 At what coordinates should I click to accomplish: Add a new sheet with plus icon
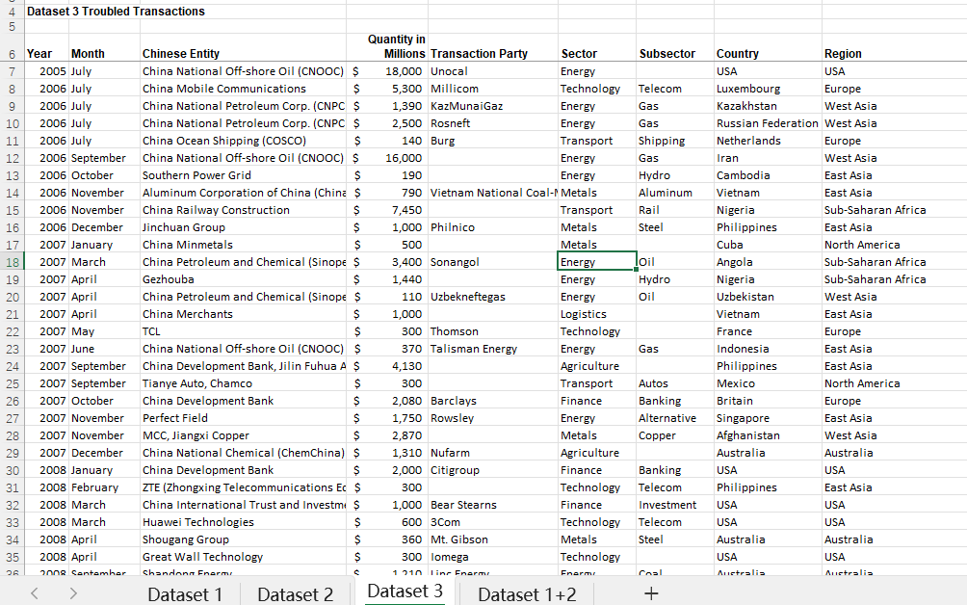click(x=651, y=593)
